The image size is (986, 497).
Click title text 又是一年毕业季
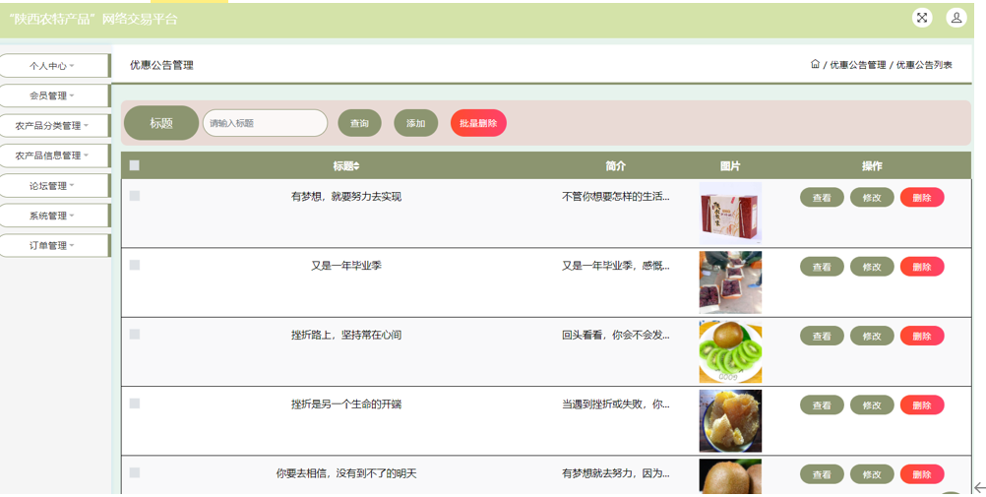(346, 266)
